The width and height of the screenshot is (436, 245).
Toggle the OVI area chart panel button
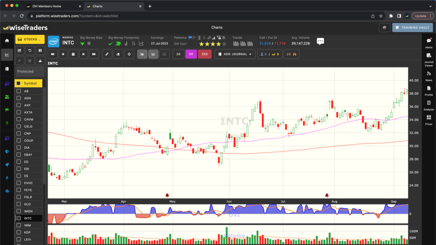point(142,54)
